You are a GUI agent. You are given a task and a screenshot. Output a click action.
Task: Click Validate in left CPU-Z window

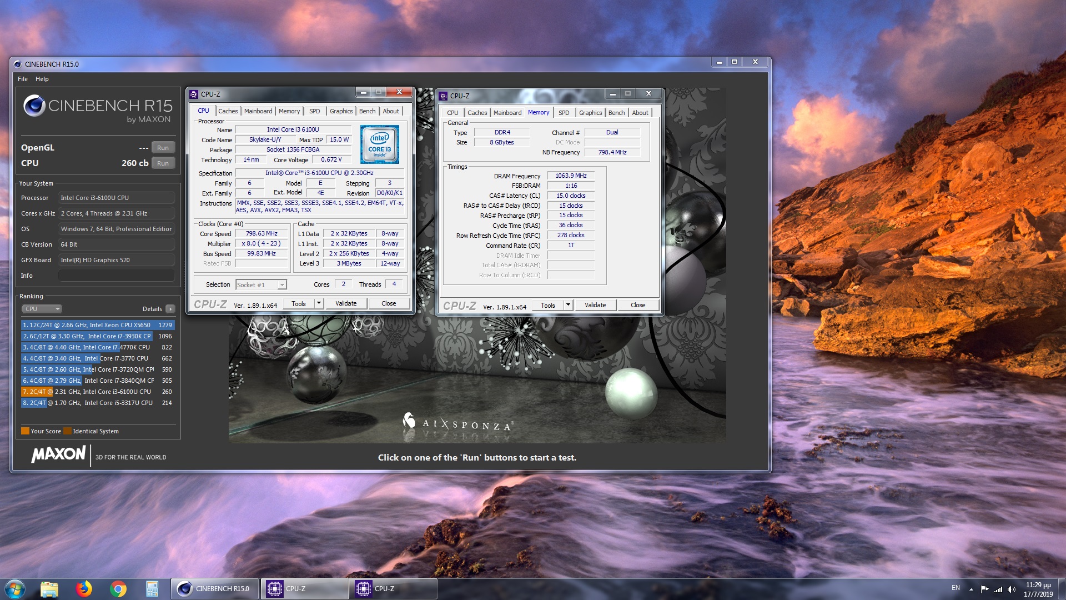346,303
